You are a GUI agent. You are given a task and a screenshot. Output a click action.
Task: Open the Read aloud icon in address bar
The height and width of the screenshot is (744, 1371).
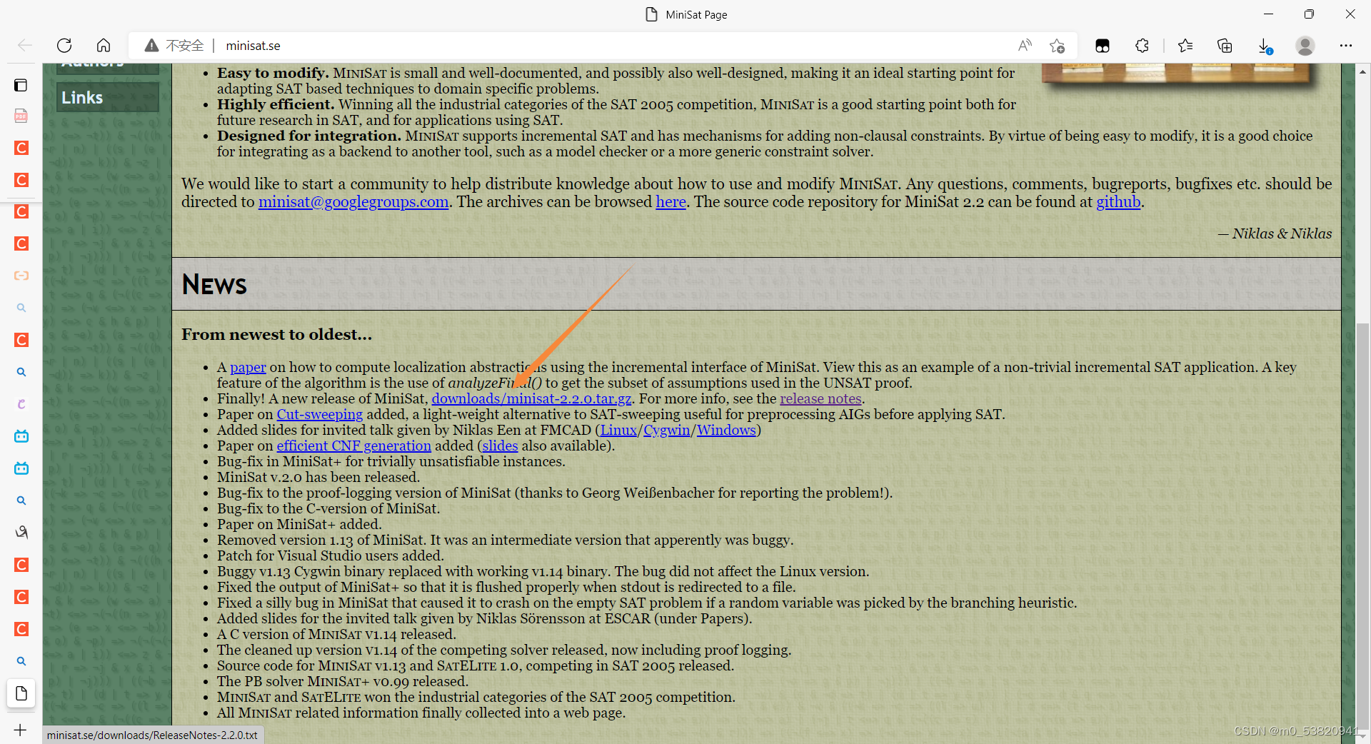pyautogui.click(x=1025, y=46)
